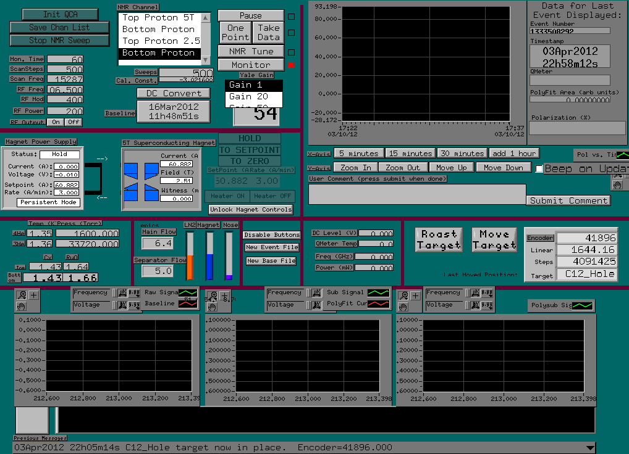
Task: Toggle the checkbox beside NMR Tune
Action: coord(292,52)
